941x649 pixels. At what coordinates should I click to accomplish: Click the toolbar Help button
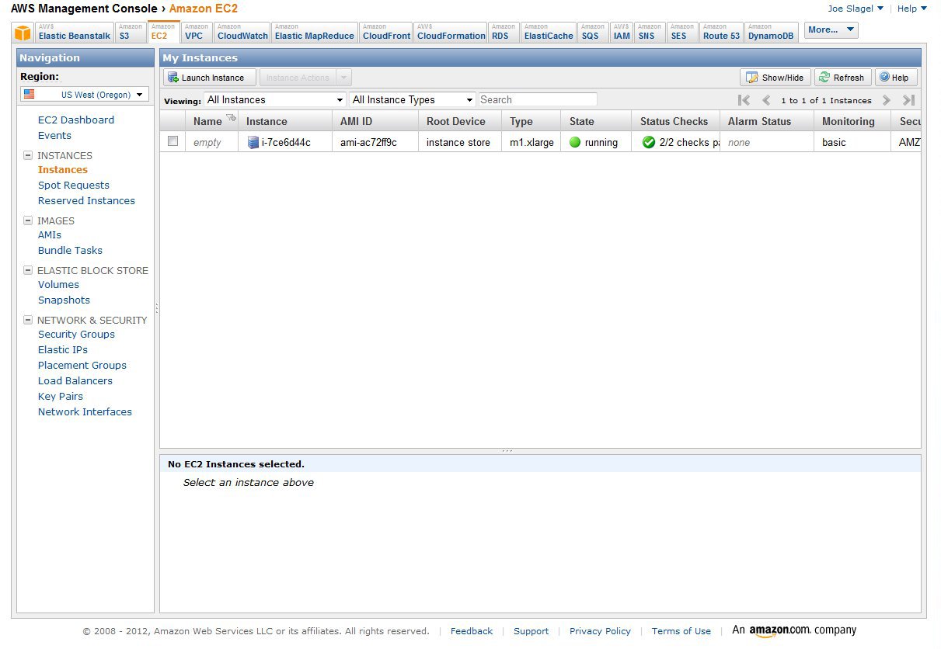[896, 78]
